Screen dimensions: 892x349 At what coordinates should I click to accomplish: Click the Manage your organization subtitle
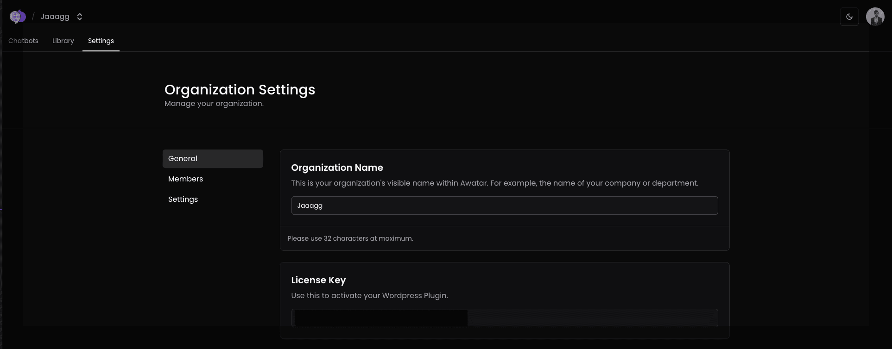pos(214,103)
